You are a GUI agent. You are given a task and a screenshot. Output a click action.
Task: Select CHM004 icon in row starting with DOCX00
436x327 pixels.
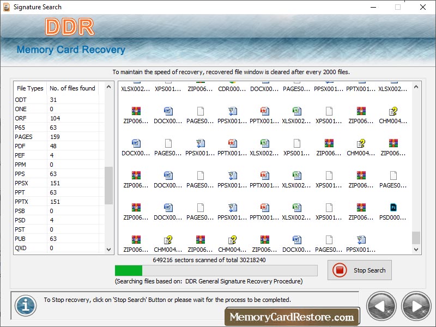pos(361,143)
